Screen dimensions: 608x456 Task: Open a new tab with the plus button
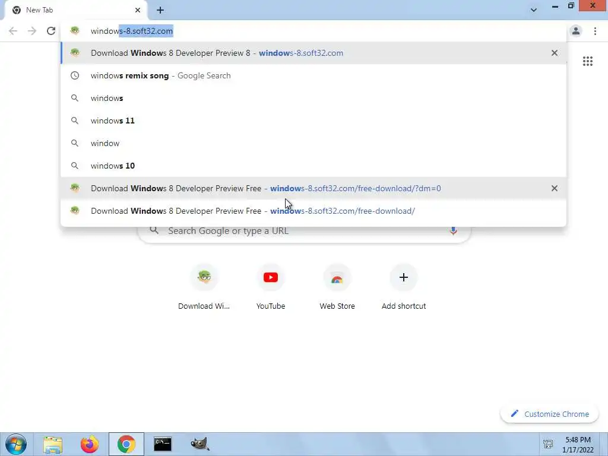click(160, 10)
